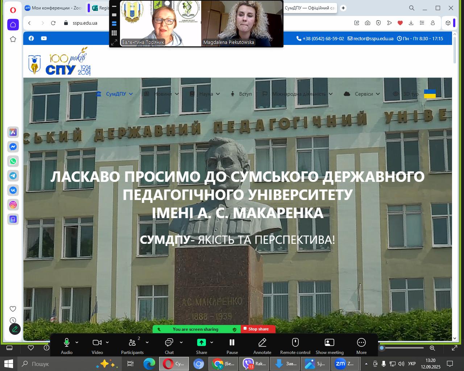Open WhatsApp in Opera sidebar

tap(13, 161)
